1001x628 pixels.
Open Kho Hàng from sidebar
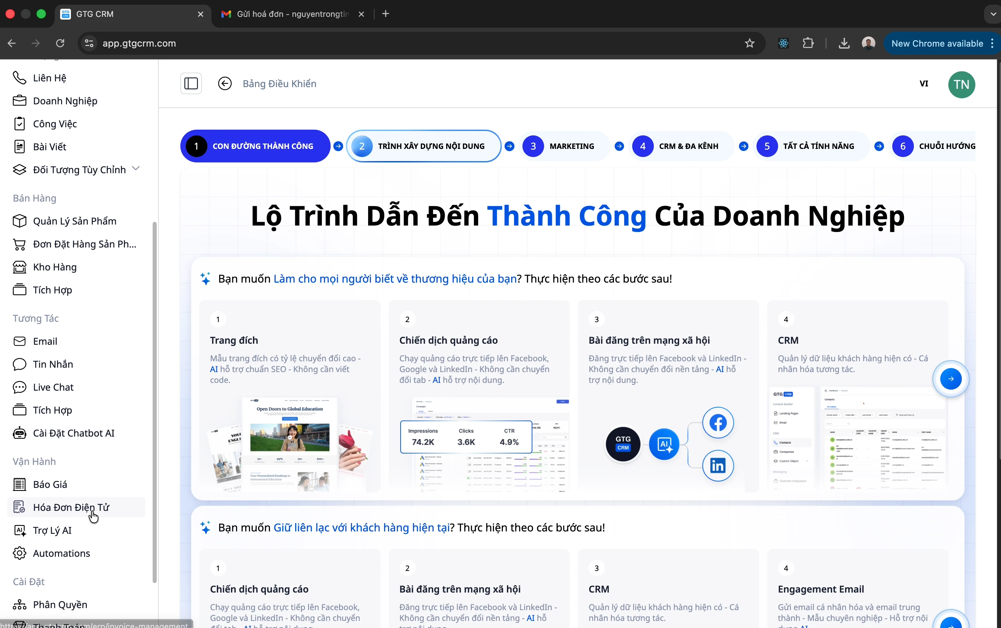[54, 267]
